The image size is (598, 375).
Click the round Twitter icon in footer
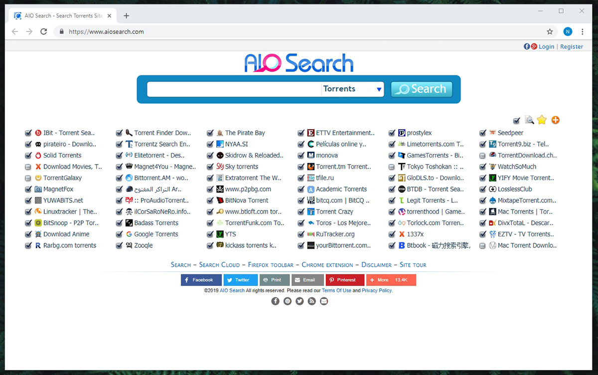pyautogui.click(x=299, y=301)
